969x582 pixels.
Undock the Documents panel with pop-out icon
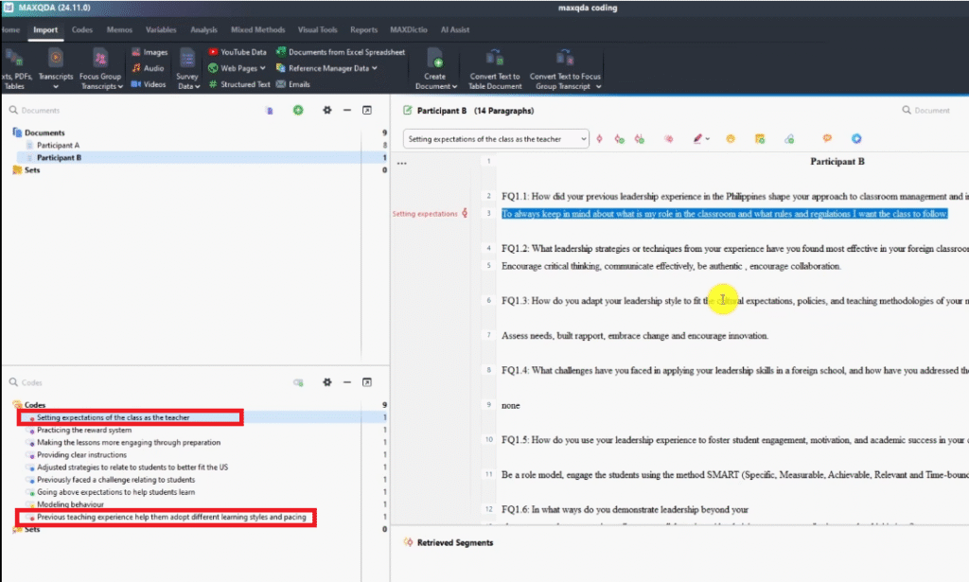tap(367, 111)
